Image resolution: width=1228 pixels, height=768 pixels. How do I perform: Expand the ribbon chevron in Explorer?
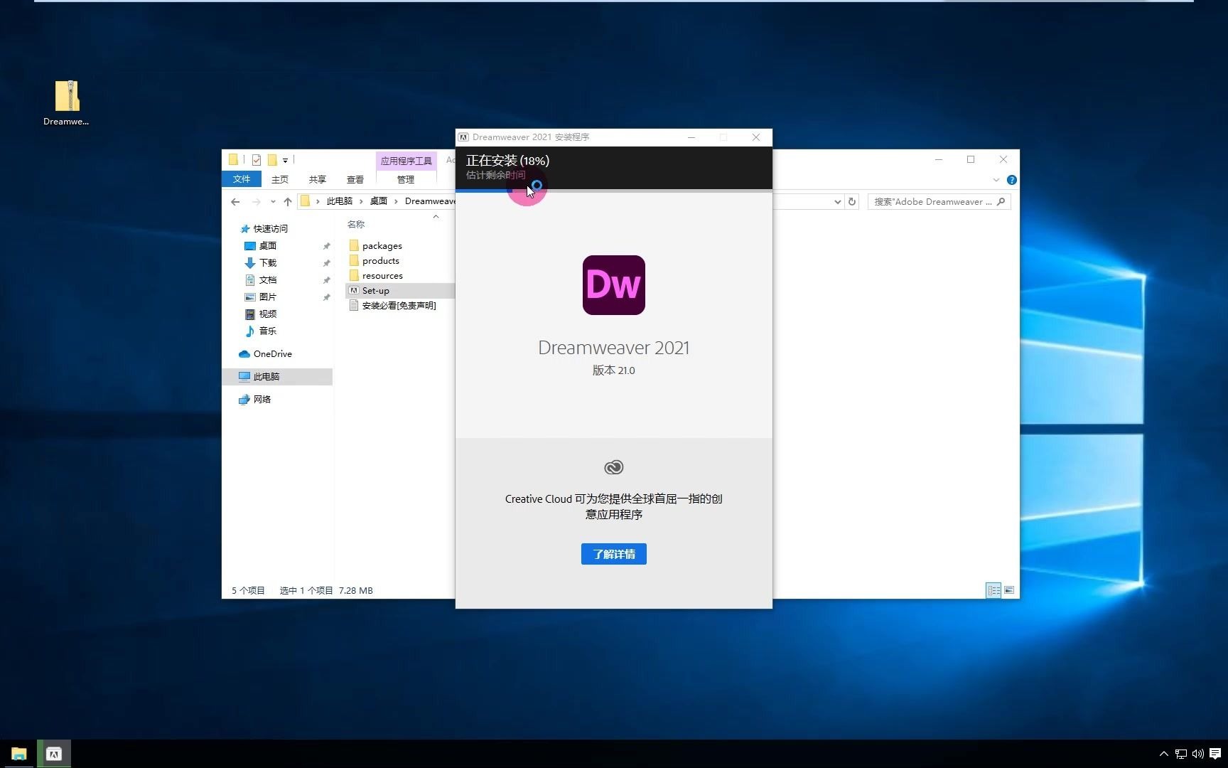[996, 180]
